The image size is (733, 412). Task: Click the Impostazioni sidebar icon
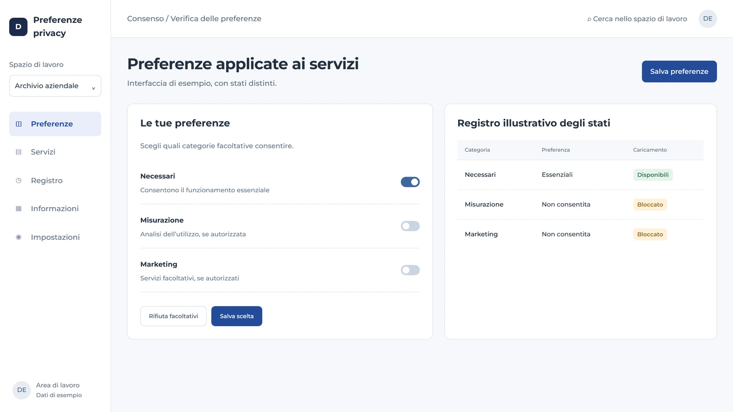(18, 237)
